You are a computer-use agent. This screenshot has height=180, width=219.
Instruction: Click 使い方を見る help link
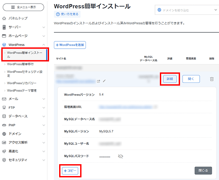pyautogui.click(x=67, y=14)
